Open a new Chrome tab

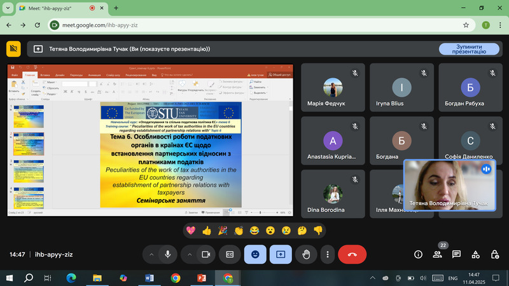pyautogui.click(x=116, y=8)
